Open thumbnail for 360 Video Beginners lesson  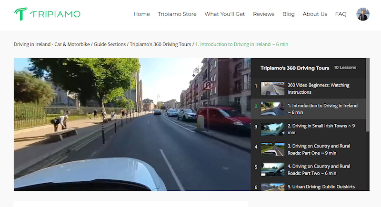(272, 89)
